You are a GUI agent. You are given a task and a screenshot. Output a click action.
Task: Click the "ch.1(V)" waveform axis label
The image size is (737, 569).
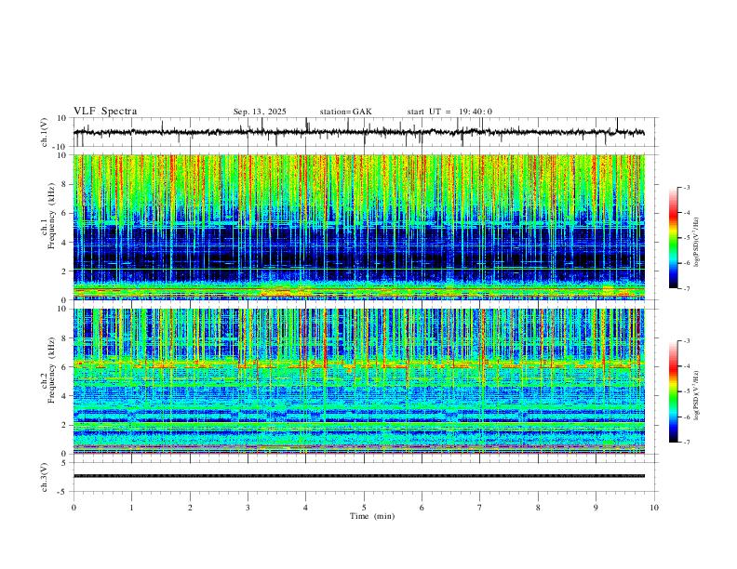45,132
